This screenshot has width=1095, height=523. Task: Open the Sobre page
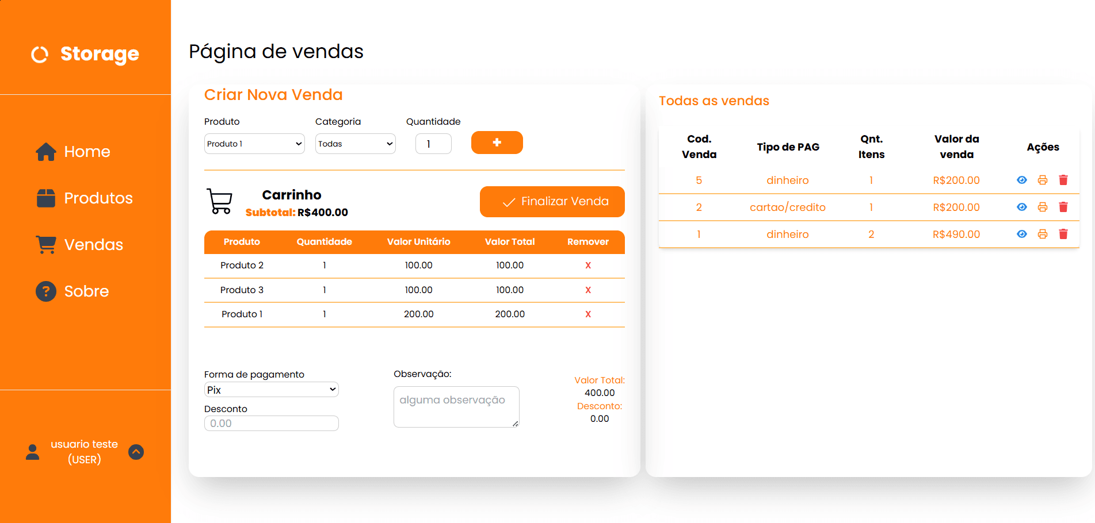(73, 291)
